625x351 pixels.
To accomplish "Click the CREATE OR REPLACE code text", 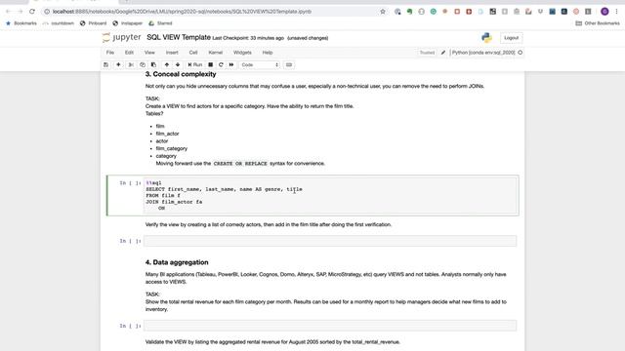I will point(240,164).
